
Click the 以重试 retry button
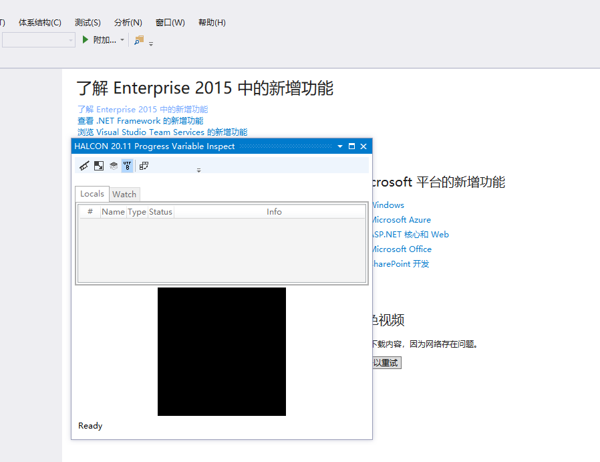pos(385,362)
